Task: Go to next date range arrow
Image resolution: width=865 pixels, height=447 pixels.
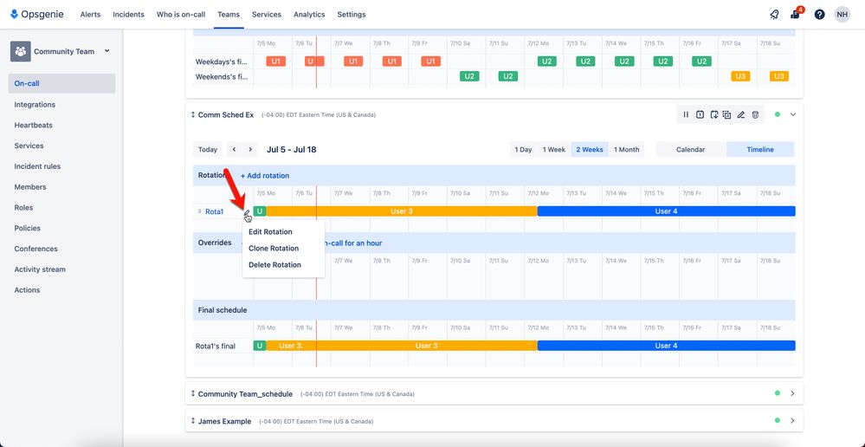Action: coord(250,150)
